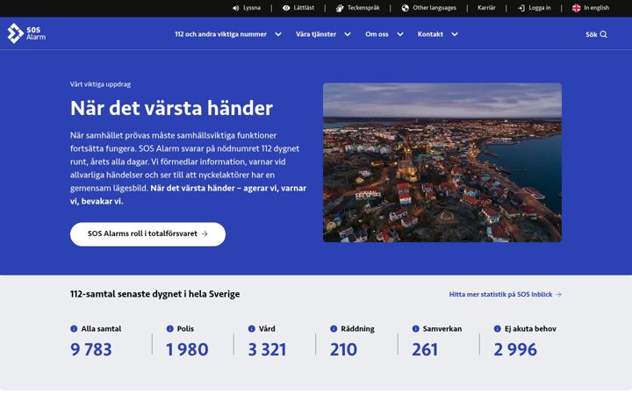
Task: Open the Våra tjänster menu
Action: 316,34
